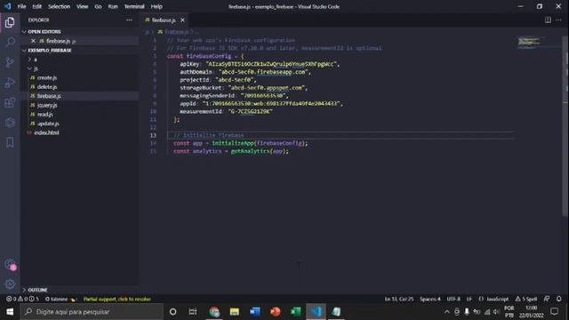Open the View menu
This screenshot has width=569, height=320.
pyautogui.click(x=83, y=6)
